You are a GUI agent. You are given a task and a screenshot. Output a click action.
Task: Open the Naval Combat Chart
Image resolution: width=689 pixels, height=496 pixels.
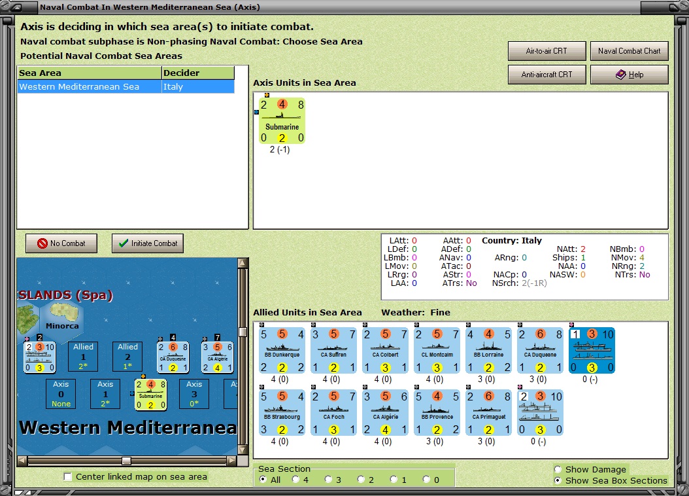pos(630,51)
